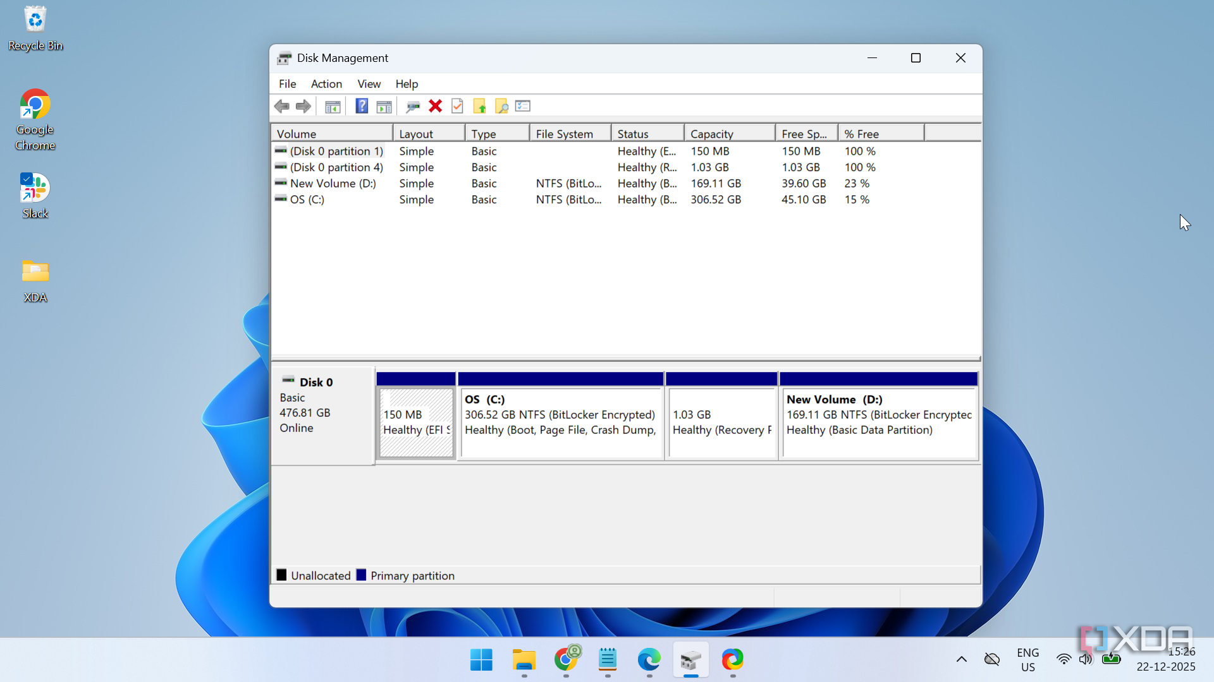
Task: Click the ENG US language indicator
Action: coord(1028,660)
